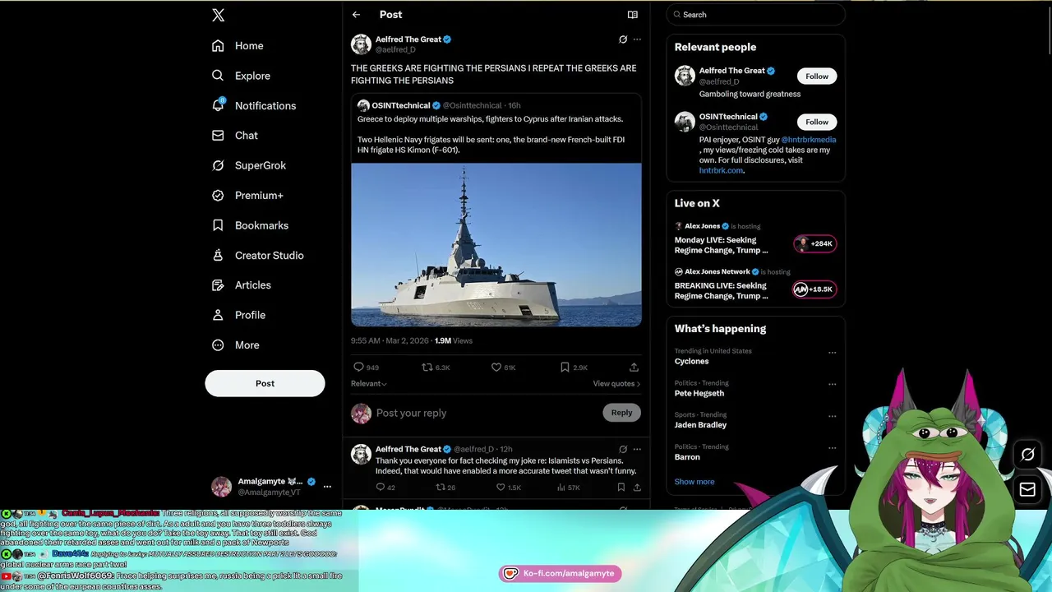Image resolution: width=1052 pixels, height=592 pixels.
Task: Open the floating messages envelope button
Action: point(1027,490)
